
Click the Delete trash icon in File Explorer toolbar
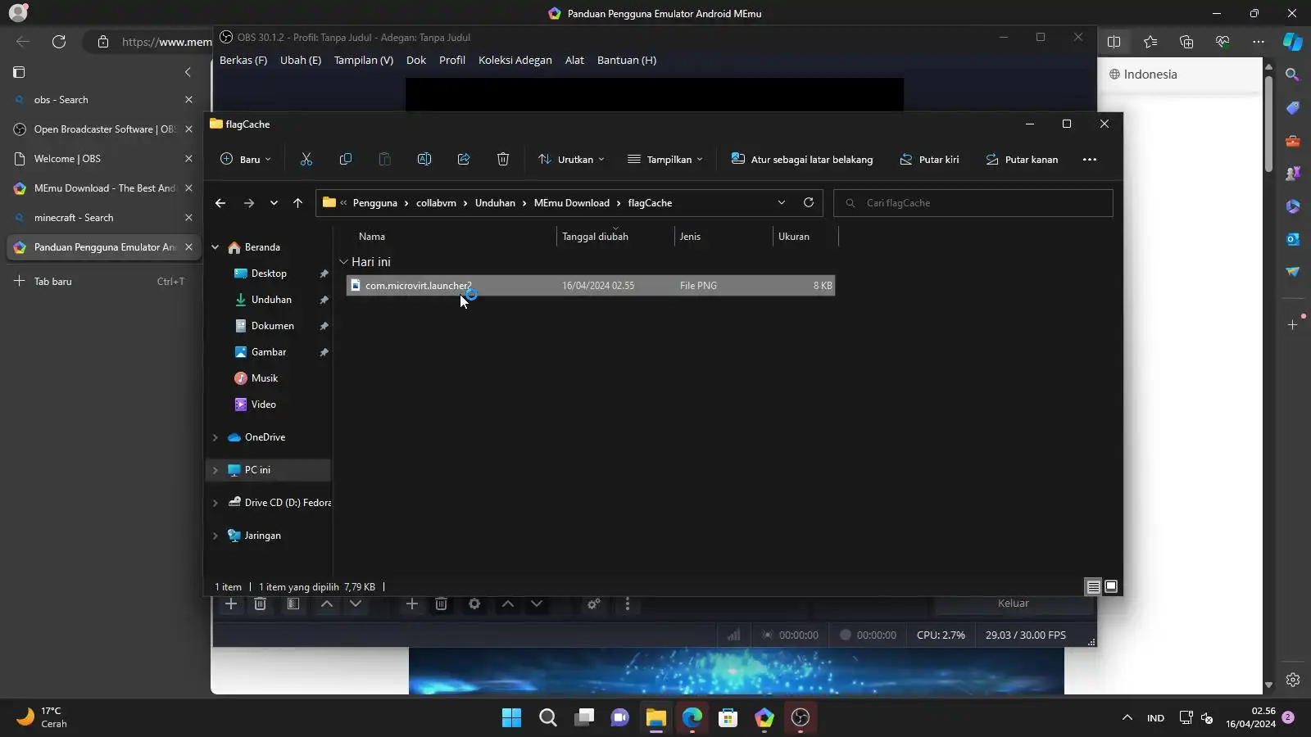tap(503, 160)
